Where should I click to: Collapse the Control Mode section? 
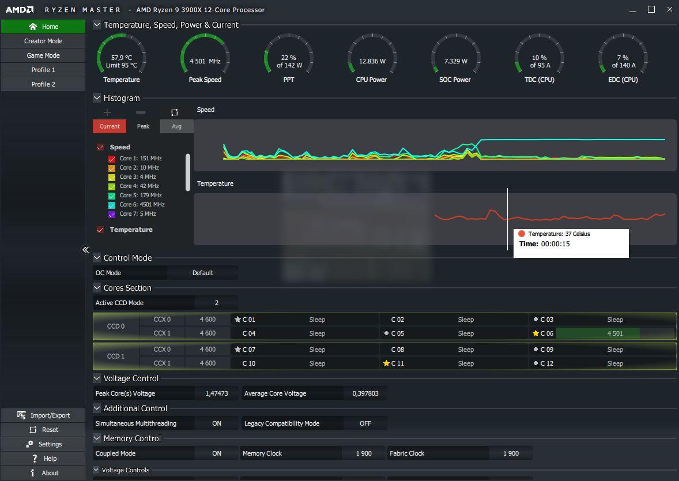click(97, 257)
